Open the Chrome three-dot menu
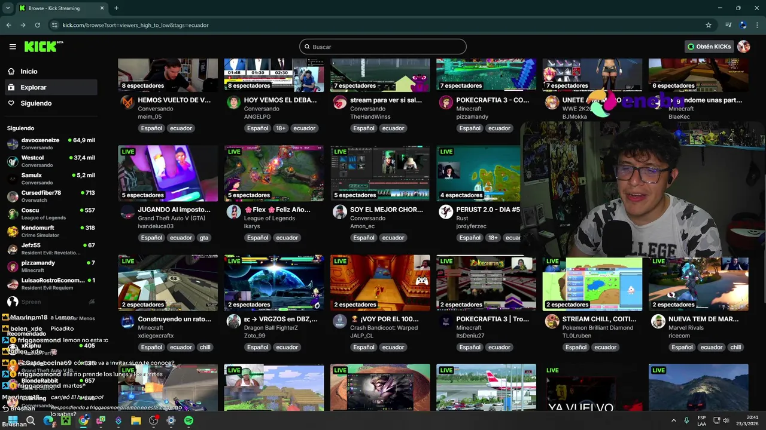The height and width of the screenshot is (430, 766). pyautogui.click(x=757, y=25)
